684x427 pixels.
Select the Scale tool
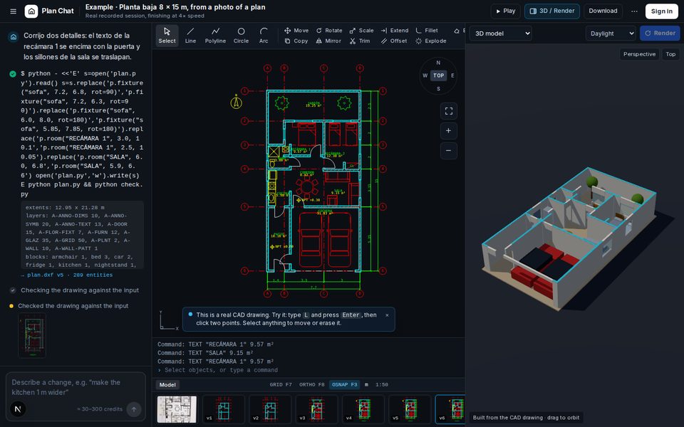click(361, 31)
